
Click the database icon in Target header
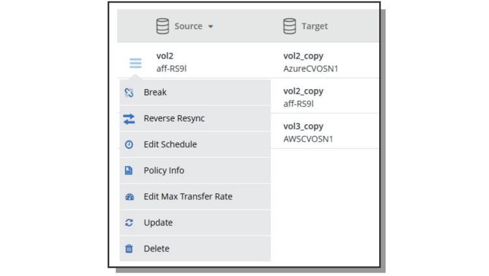(289, 26)
